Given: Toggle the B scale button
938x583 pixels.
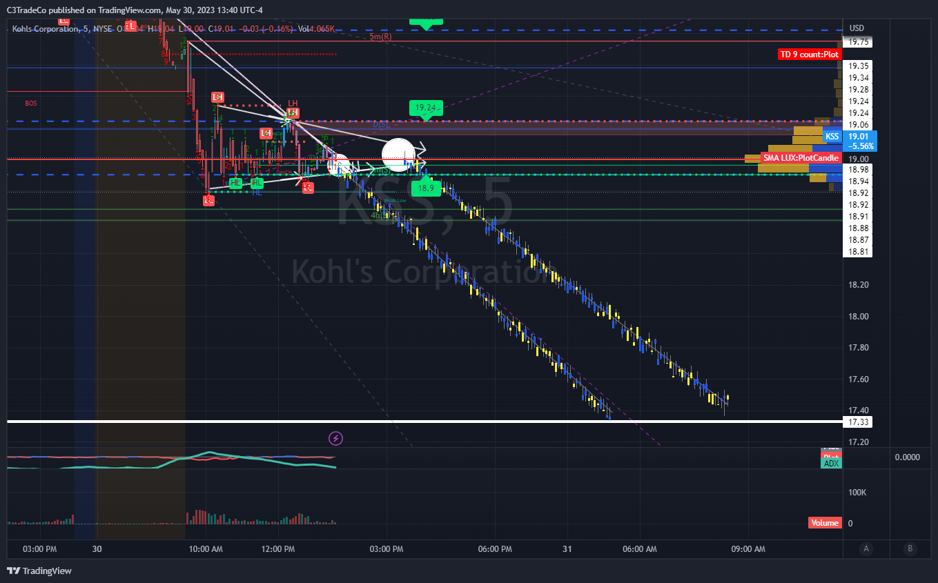Looking at the screenshot, I should [x=910, y=549].
